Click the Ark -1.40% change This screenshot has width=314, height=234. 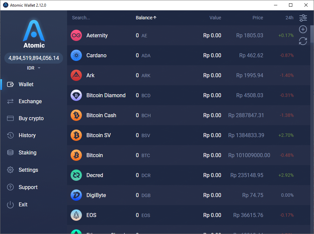pyautogui.click(x=287, y=75)
